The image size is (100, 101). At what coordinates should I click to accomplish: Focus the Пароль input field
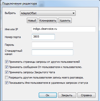pos(52,44)
